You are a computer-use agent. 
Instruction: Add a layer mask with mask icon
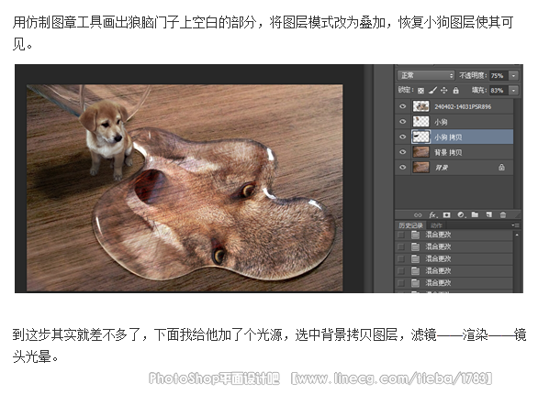pos(446,215)
